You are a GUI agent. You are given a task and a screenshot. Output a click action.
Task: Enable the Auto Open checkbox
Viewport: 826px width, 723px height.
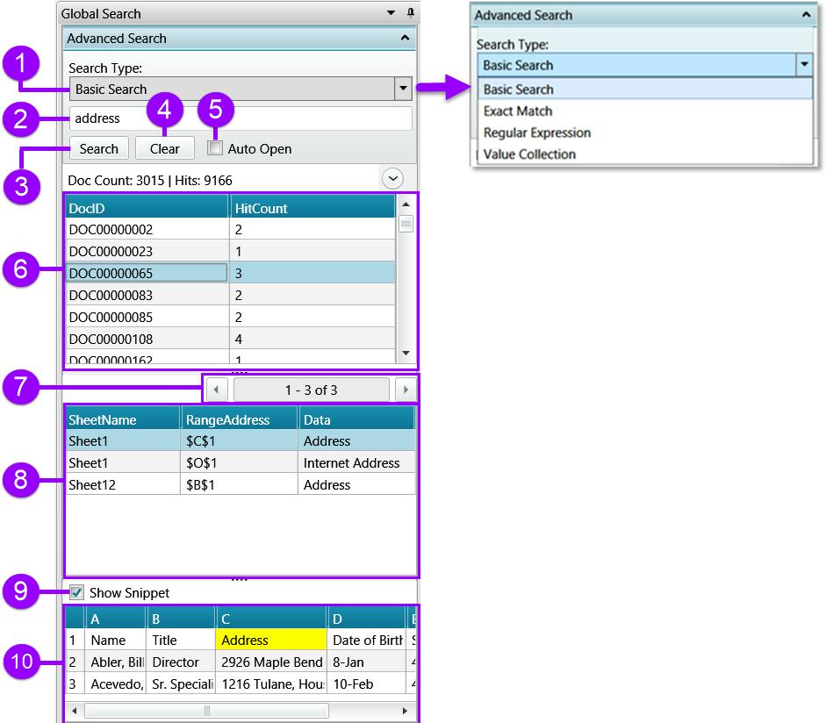pos(215,148)
